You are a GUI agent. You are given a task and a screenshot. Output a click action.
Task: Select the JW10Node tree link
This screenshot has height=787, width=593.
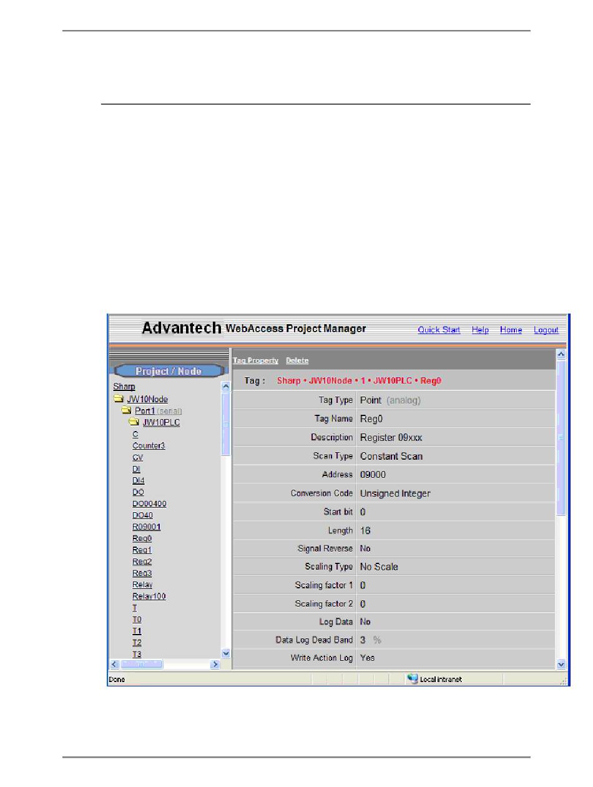(x=147, y=399)
